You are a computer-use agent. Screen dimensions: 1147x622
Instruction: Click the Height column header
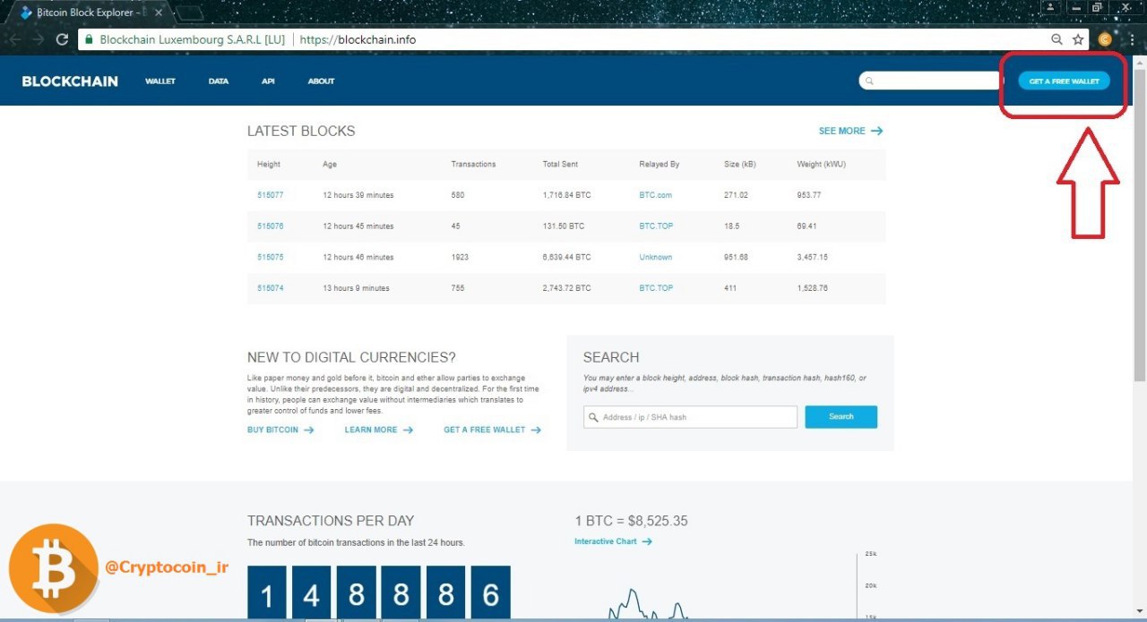tap(269, 165)
